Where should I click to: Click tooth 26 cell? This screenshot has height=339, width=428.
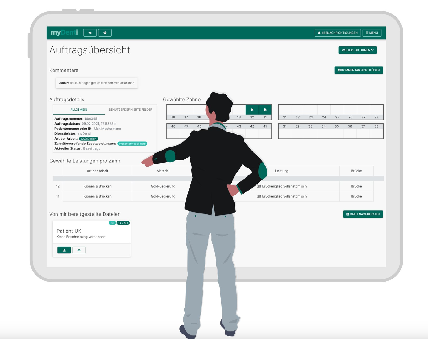pyautogui.click(x=350, y=112)
